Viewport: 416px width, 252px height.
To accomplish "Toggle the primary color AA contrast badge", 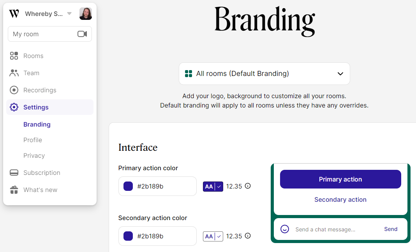I will (x=213, y=187).
